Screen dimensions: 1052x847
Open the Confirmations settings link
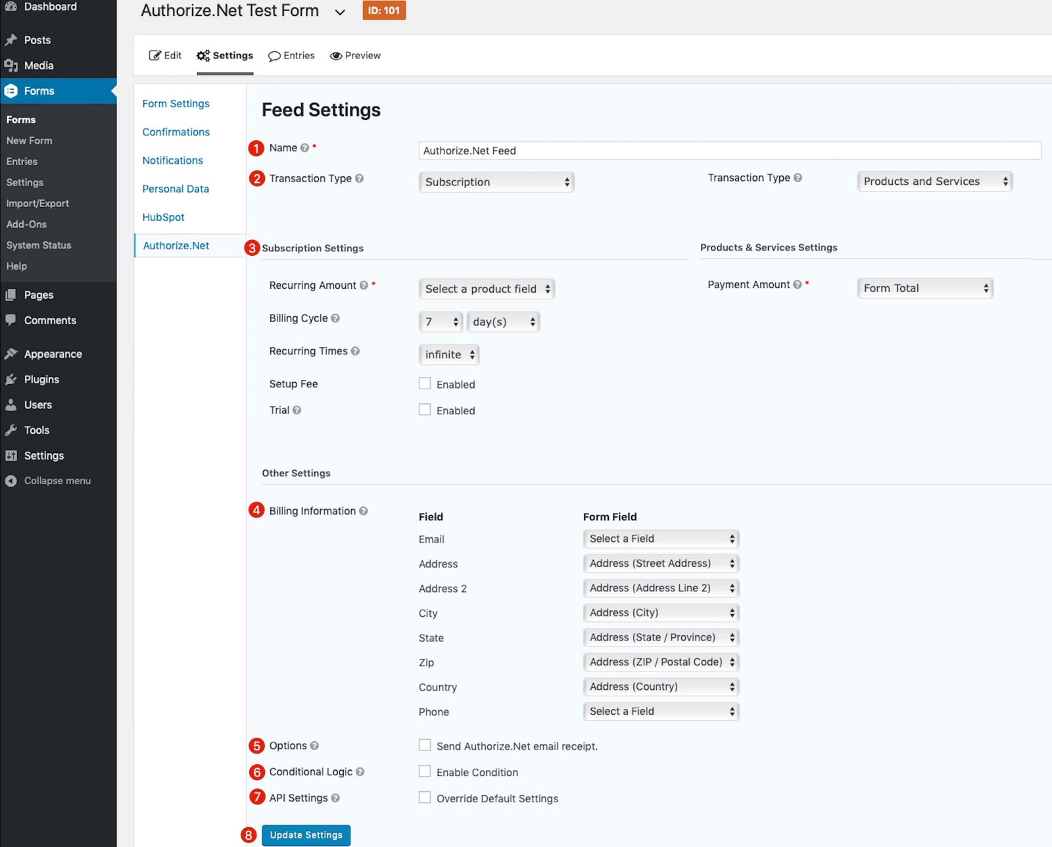click(176, 132)
